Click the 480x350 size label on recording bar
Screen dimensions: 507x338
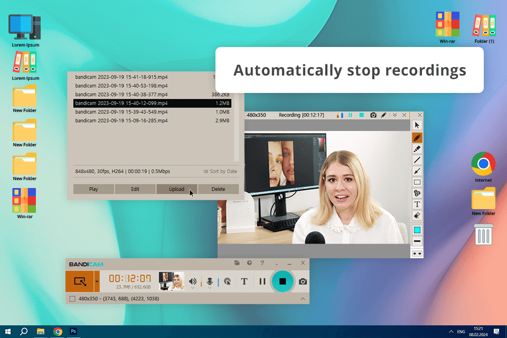(256, 115)
